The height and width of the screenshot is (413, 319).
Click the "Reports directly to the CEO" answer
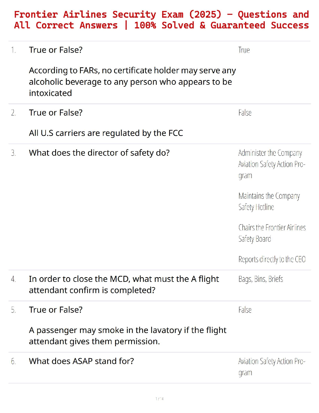[x=272, y=259]
